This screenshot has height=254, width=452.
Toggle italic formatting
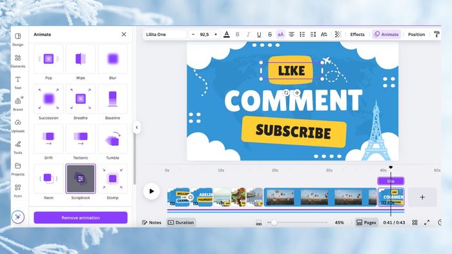(x=248, y=35)
